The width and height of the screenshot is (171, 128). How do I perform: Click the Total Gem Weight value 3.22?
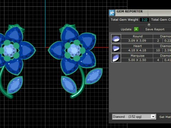pyautogui.click(x=144, y=20)
